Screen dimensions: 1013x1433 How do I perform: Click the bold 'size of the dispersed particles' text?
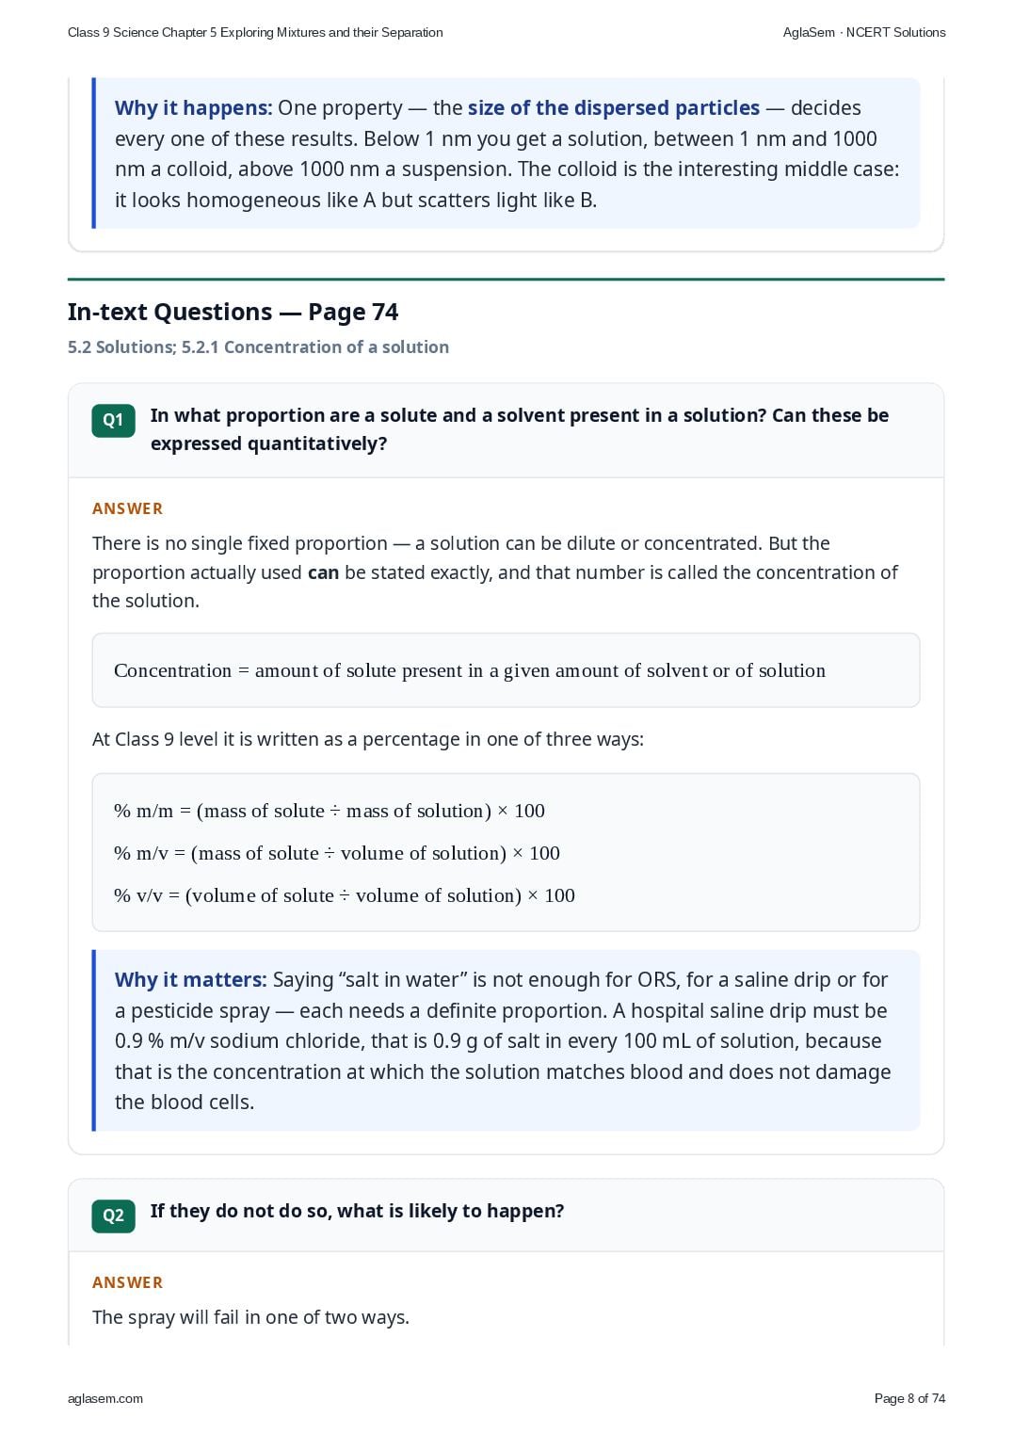[614, 107]
